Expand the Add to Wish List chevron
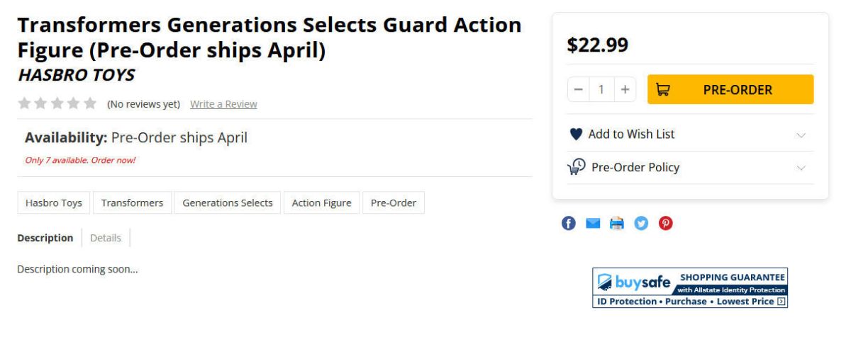The image size is (851, 361). pos(801,135)
